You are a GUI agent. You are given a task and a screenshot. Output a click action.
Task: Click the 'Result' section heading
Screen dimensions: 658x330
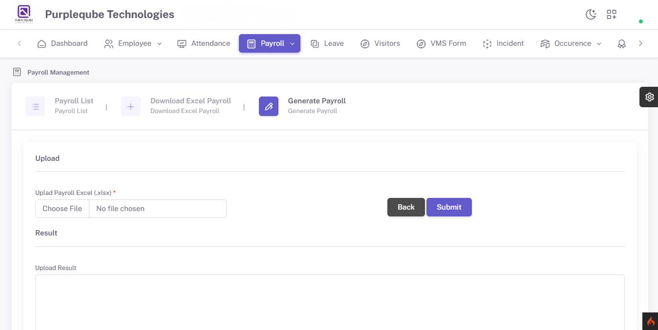46,233
